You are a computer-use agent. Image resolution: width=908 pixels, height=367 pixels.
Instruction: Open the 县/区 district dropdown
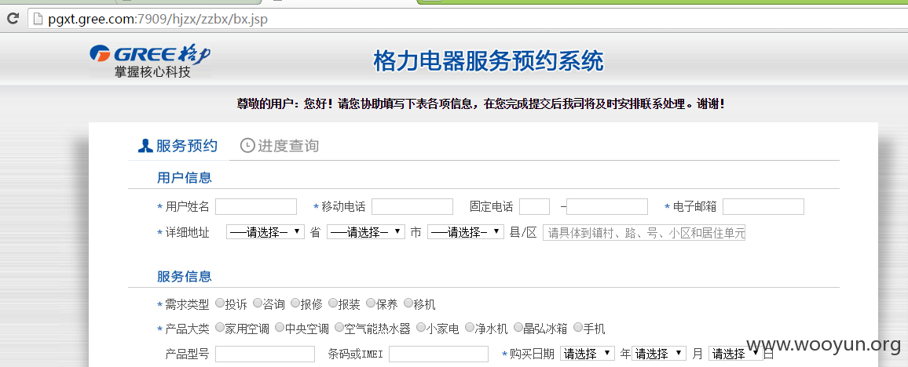[x=466, y=232]
